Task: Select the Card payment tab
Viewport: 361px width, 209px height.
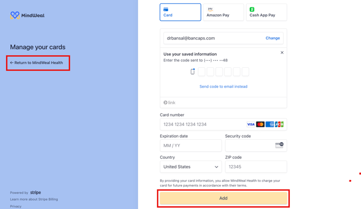Action: tap(181, 12)
